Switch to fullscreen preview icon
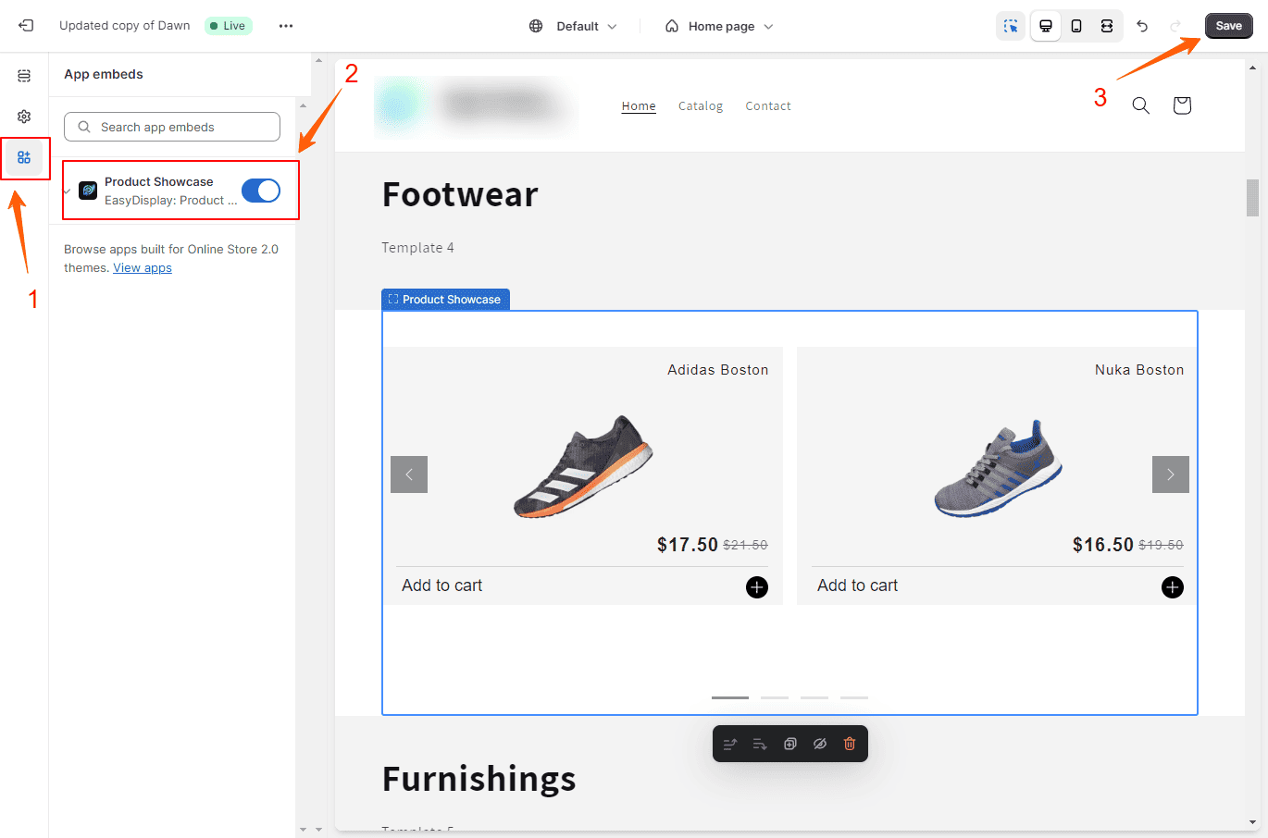Screen dimensions: 1268x838 coord(1107,26)
